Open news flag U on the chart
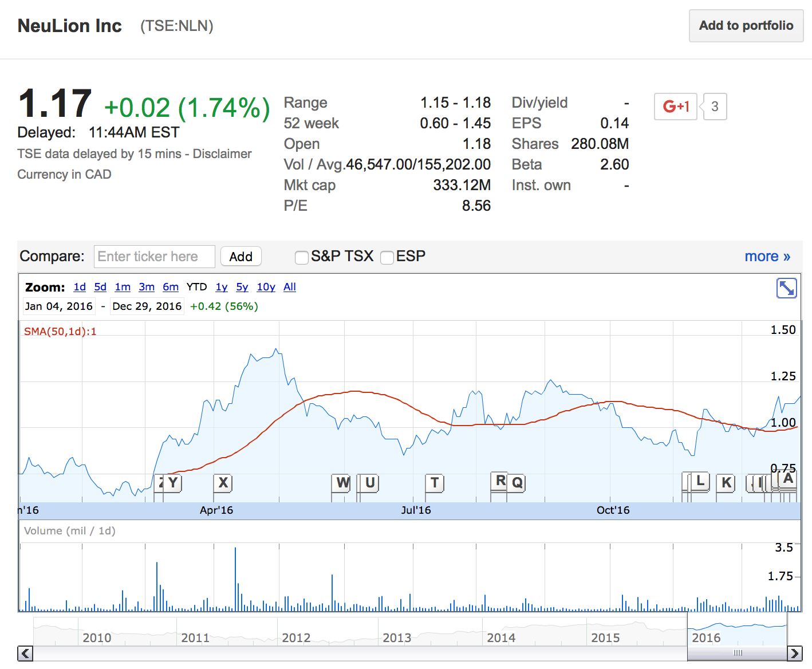 370,483
